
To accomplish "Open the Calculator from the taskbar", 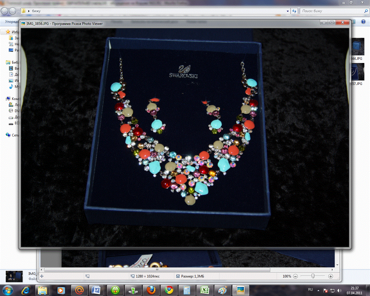I will (x=187, y=290).
